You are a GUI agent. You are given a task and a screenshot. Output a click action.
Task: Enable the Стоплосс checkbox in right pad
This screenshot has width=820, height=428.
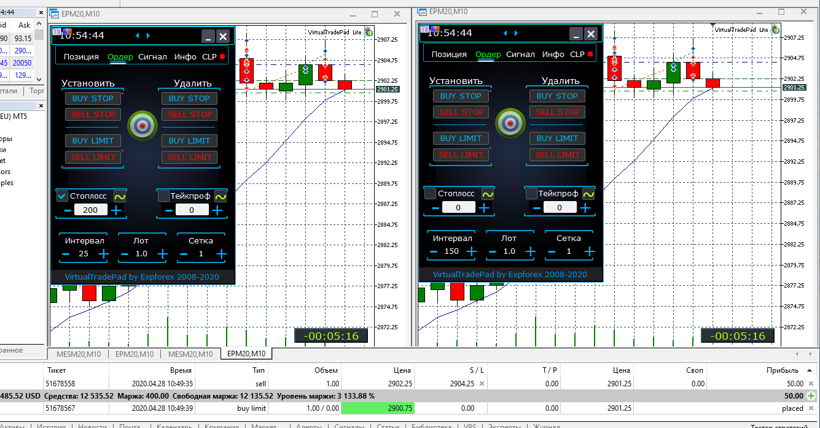click(x=430, y=194)
